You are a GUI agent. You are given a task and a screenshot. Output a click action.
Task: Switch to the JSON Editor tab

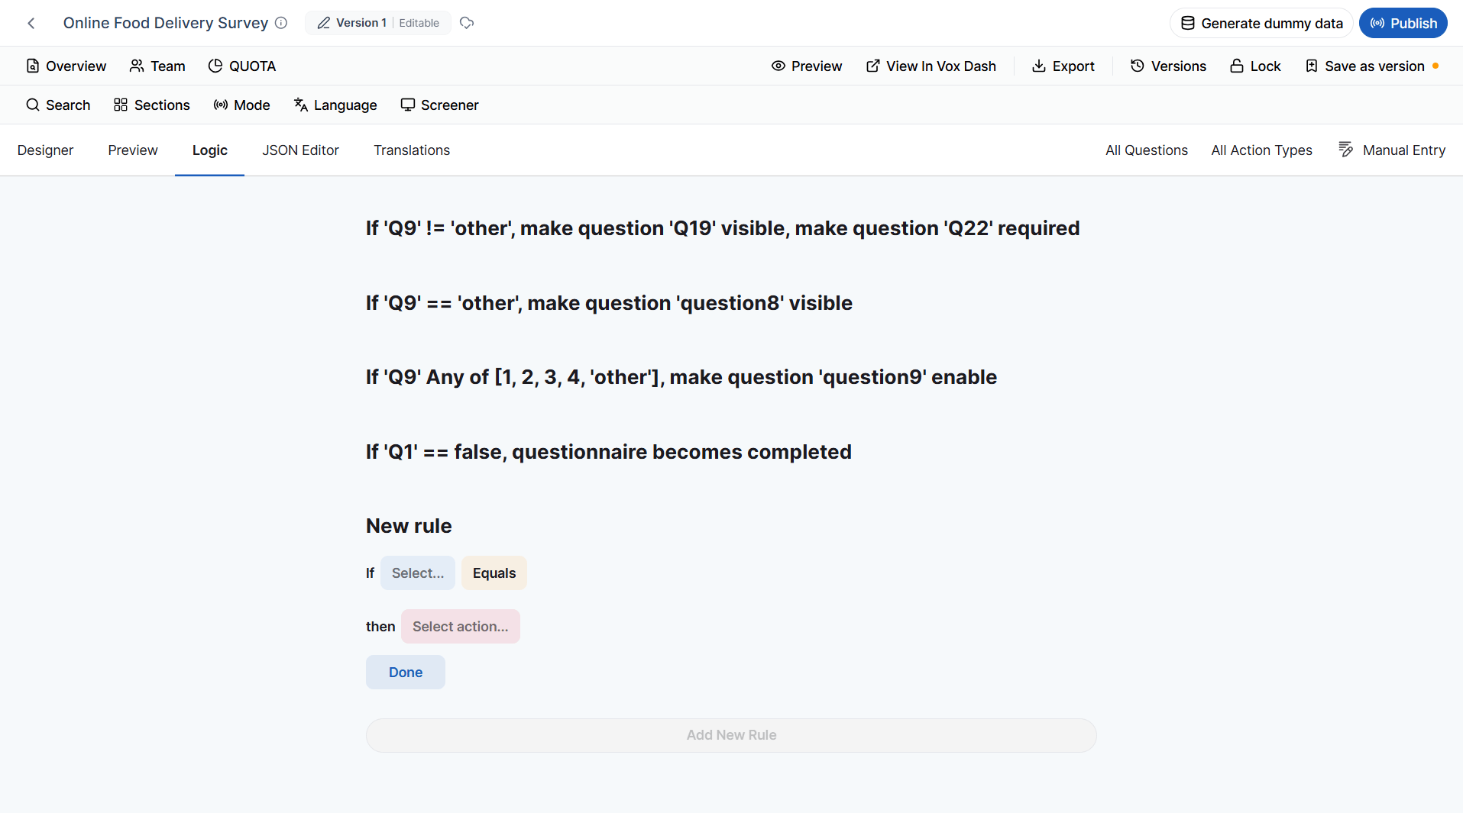[x=300, y=150]
